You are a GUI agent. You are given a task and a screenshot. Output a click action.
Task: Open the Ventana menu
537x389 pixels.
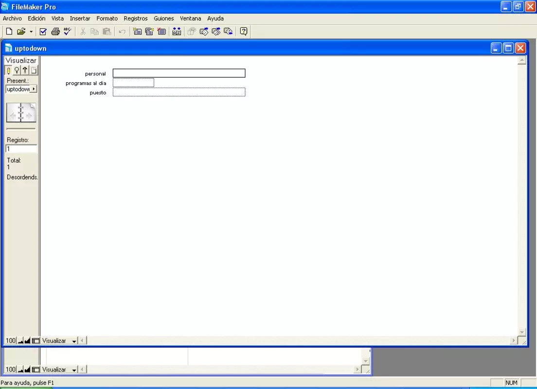190,18
